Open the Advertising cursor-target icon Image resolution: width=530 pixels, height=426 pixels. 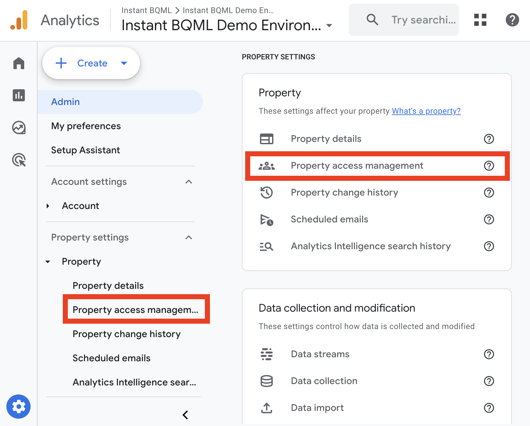pyautogui.click(x=19, y=160)
